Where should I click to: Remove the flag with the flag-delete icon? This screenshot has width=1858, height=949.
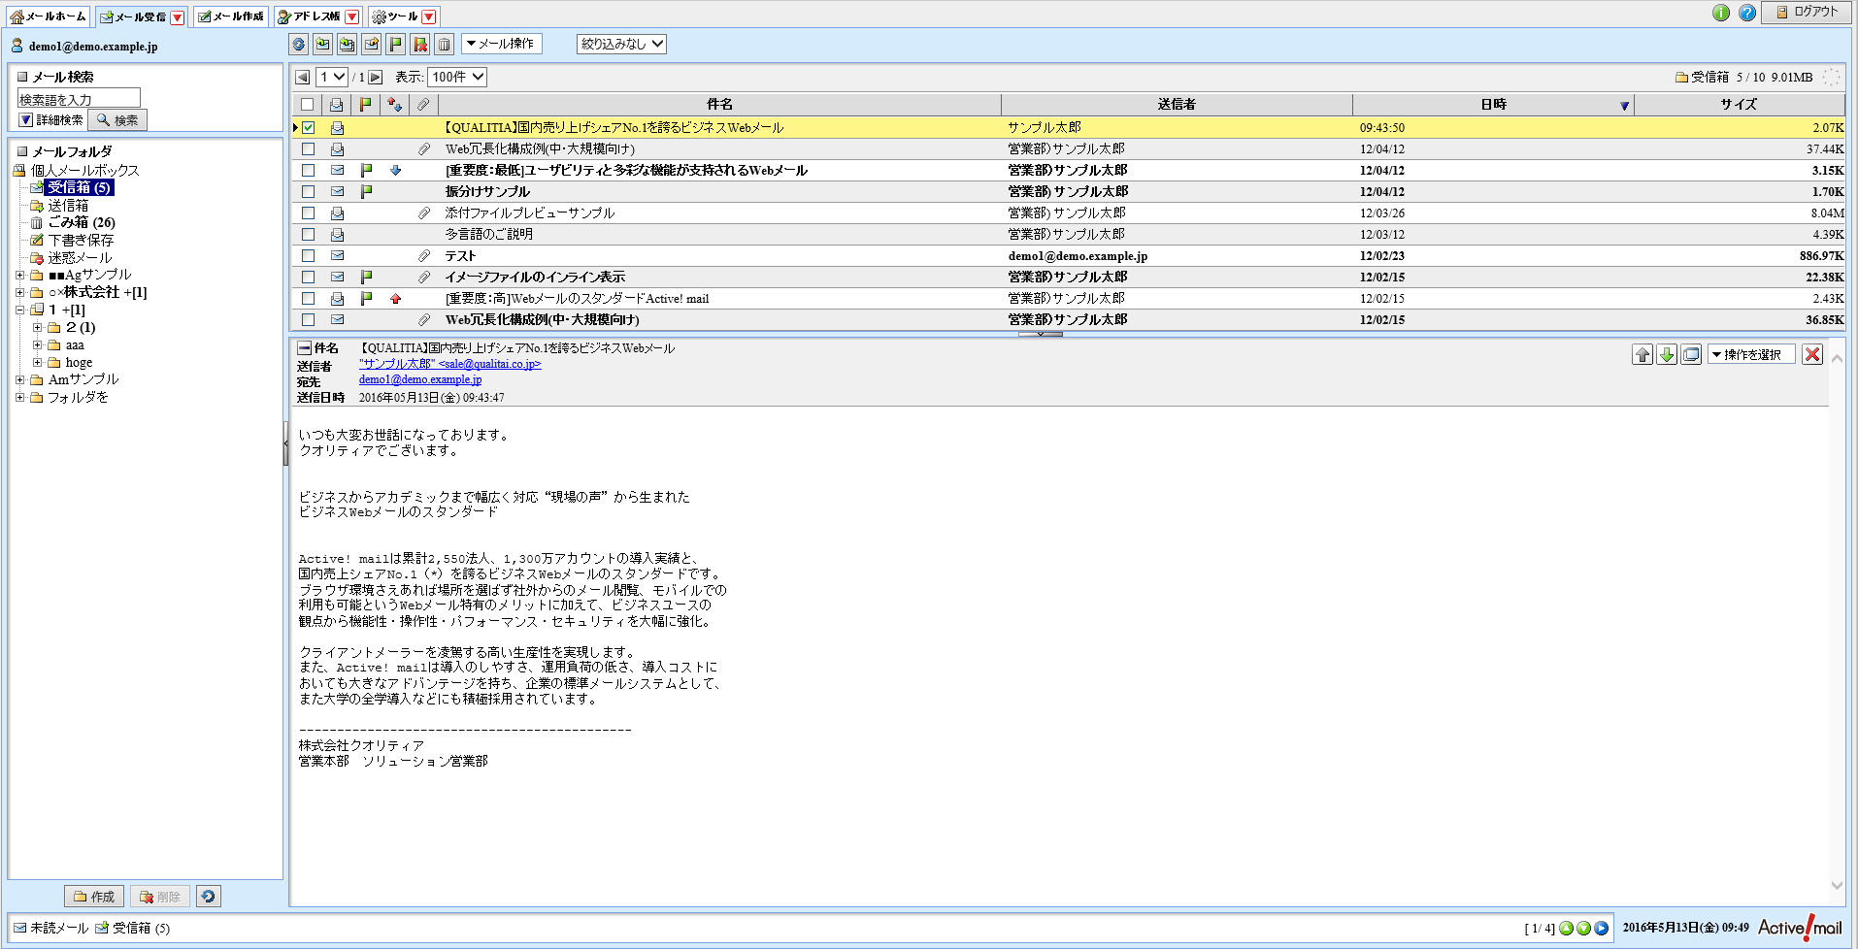[x=420, y=44]
